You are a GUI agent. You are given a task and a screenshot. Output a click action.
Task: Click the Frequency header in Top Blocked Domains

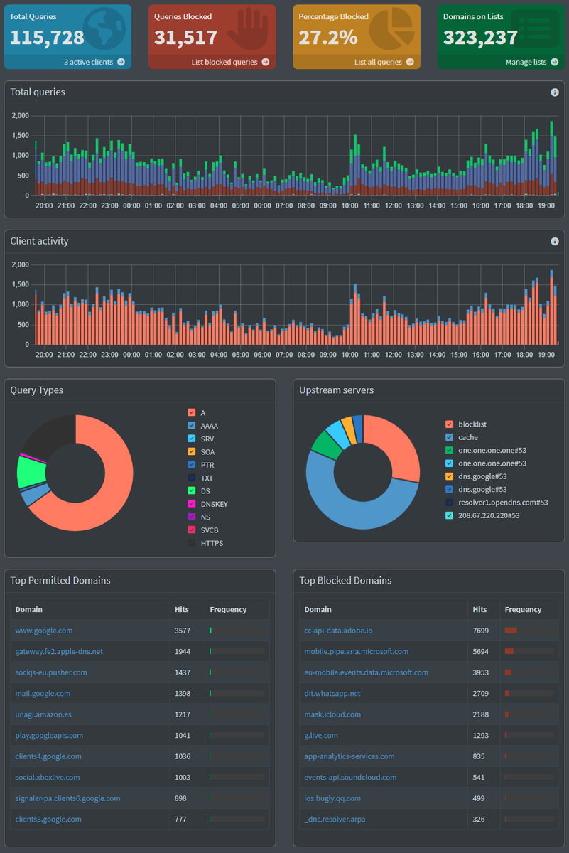click(523, 610)
